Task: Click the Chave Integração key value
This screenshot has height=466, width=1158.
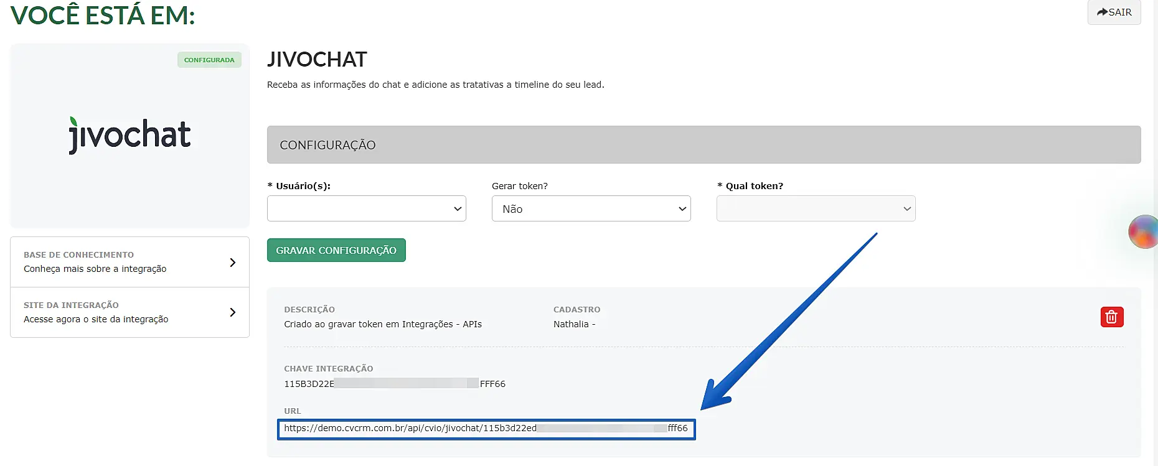Action: click(394, 384)
